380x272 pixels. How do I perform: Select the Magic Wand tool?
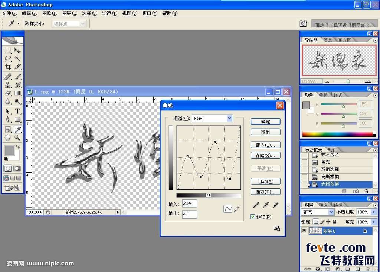coord(17,59)
